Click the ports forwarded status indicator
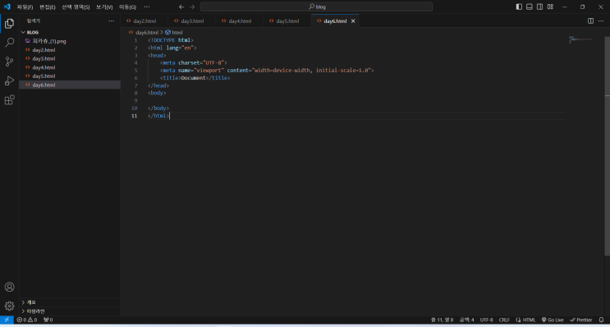Image resolution: width=610 pixels, height=327 pixels. tap(48, 320)
